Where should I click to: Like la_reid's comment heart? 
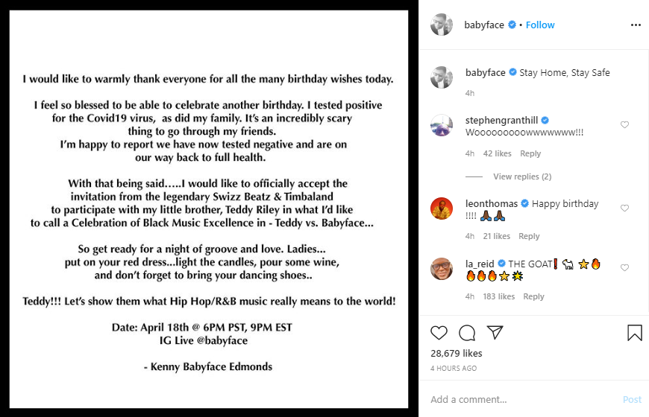click(x=625, y=268)
